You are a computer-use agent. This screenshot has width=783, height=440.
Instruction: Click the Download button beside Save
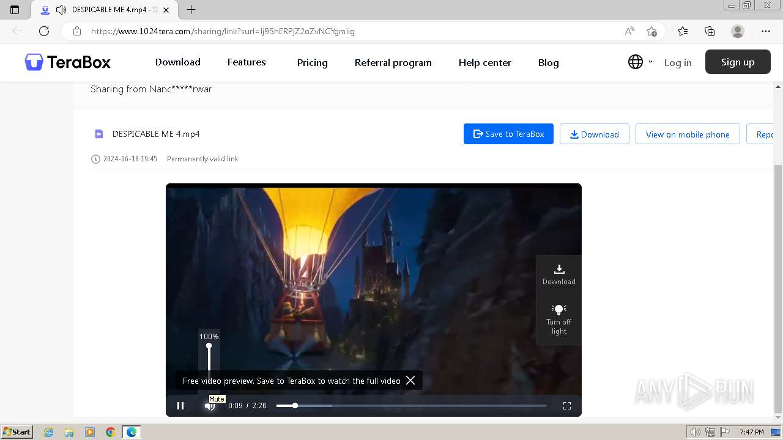pyautogui.click(x=595, y=134)
